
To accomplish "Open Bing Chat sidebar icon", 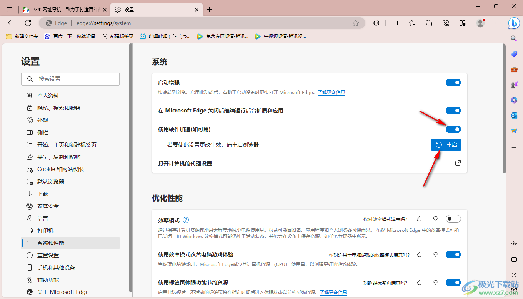I will point(514,23).
